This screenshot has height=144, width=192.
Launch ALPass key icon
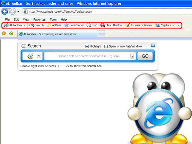pyautogui.click(x=49, y=25)
